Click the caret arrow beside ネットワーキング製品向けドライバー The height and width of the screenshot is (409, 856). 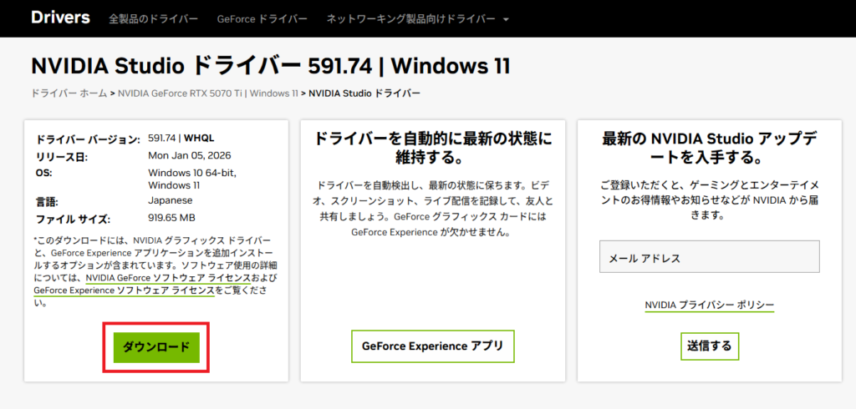[x=506, y=19]
